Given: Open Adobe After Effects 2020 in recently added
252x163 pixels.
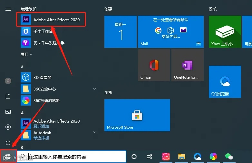Looking at the screenshot, I should click(51, 20).
